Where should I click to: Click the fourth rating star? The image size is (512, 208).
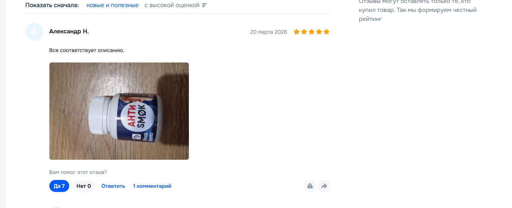click(319, 32)
